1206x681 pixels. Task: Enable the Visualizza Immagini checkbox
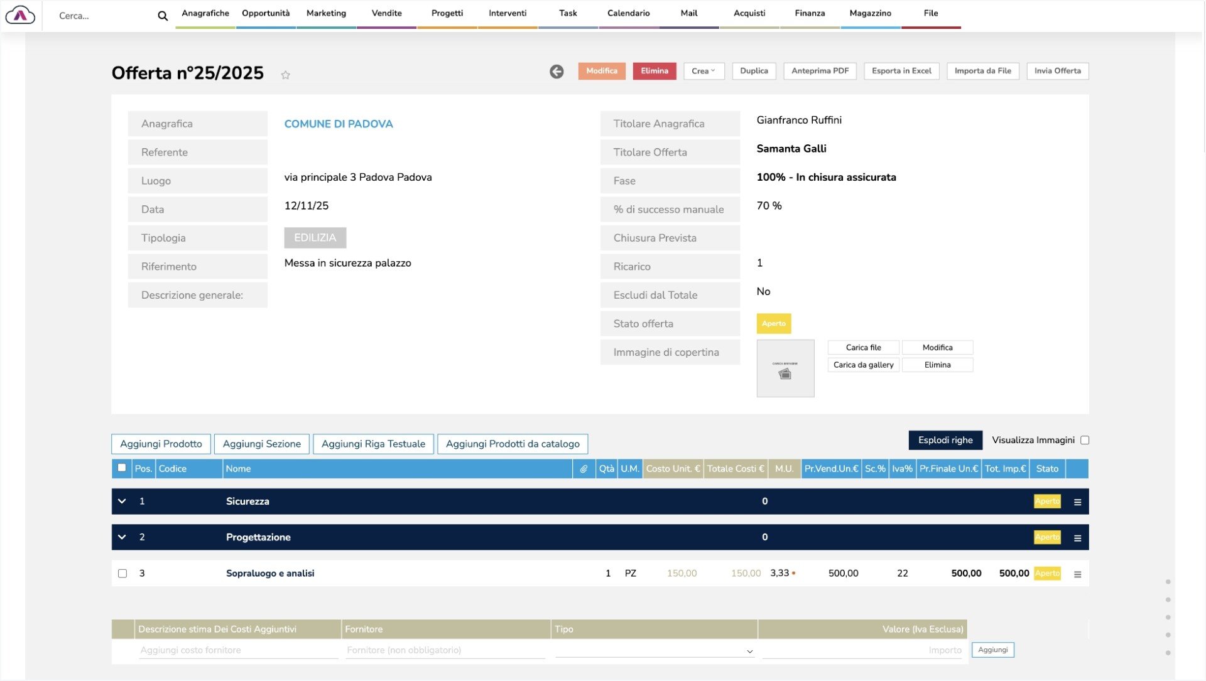[1085, 440]
